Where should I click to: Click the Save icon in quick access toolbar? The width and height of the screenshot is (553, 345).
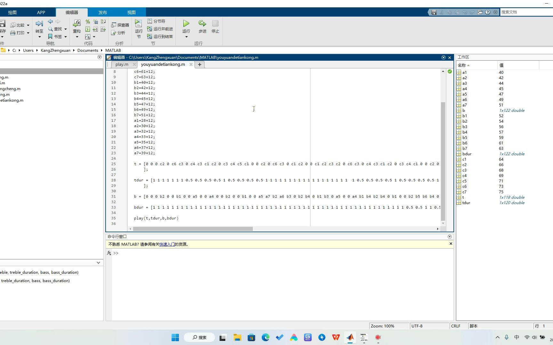[434, 12]
